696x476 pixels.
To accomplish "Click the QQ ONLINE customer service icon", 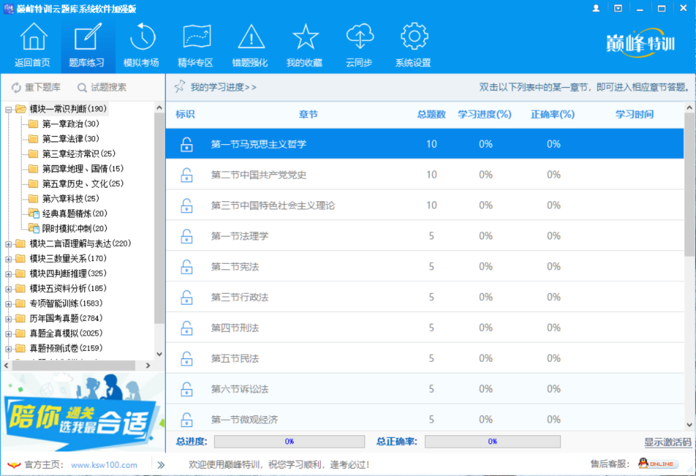I will pyautogui.click(x=658, y=464).
